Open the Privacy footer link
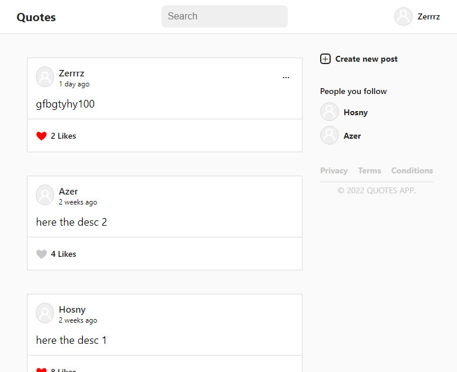The height and width of the screenshot is (372, 457). click(334, 170)
